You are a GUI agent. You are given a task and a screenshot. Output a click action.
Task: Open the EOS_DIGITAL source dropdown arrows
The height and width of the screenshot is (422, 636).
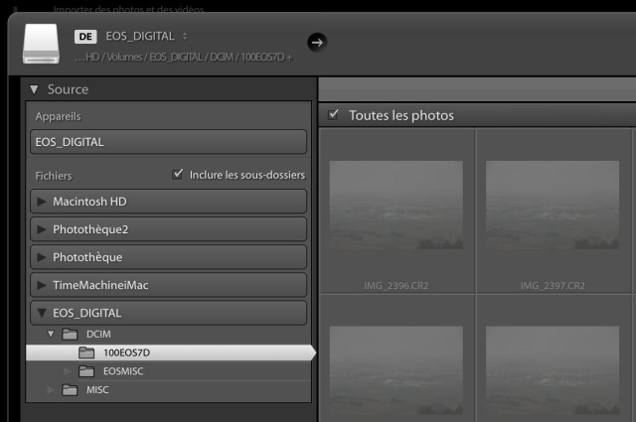point(185,37)
